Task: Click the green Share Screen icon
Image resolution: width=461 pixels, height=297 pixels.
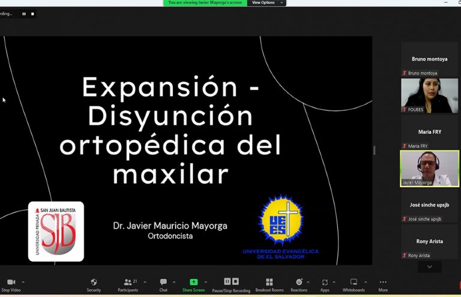Action: (x=193, y=282)
